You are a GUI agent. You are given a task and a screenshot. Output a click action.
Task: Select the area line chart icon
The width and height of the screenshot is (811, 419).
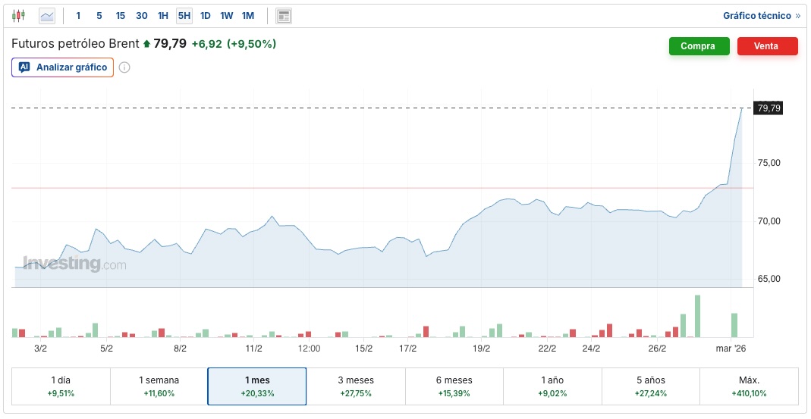[x=47, y=15]
